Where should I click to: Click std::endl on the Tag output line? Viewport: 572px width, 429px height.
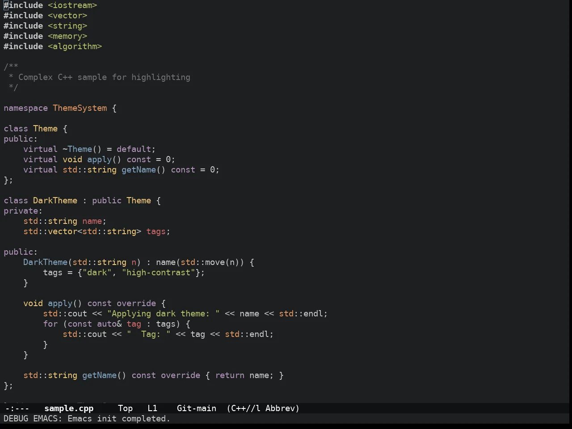tap(247, 334)
